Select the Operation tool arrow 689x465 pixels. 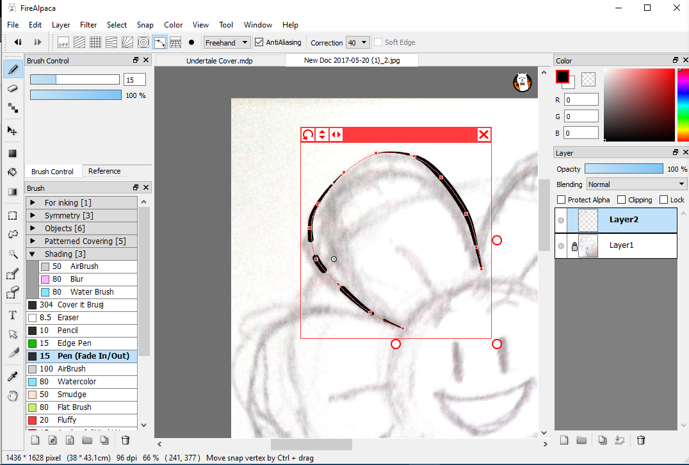coord(13,334)
